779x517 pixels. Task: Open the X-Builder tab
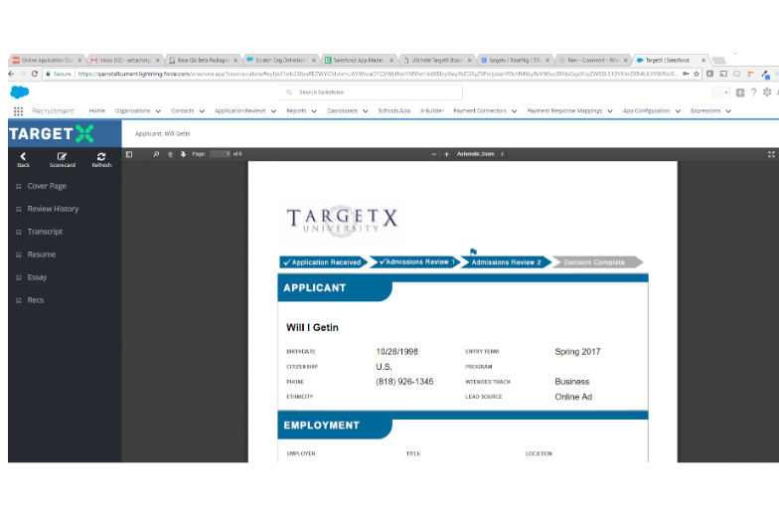(431, 111)
